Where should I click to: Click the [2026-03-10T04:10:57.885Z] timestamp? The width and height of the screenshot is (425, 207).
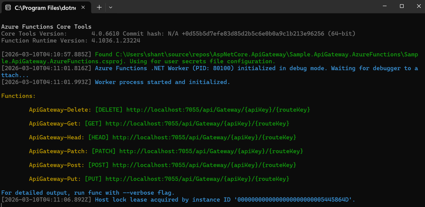pos(46,54)
